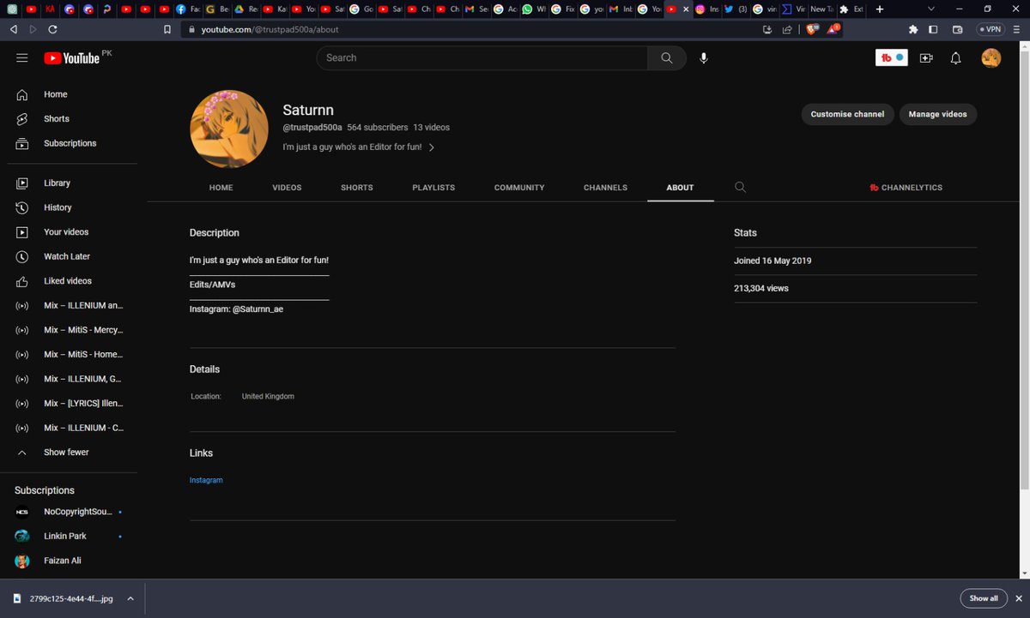The image size is (1030, 618).
Task: Reload the page with the refresh icon
Action: point(53,29)
